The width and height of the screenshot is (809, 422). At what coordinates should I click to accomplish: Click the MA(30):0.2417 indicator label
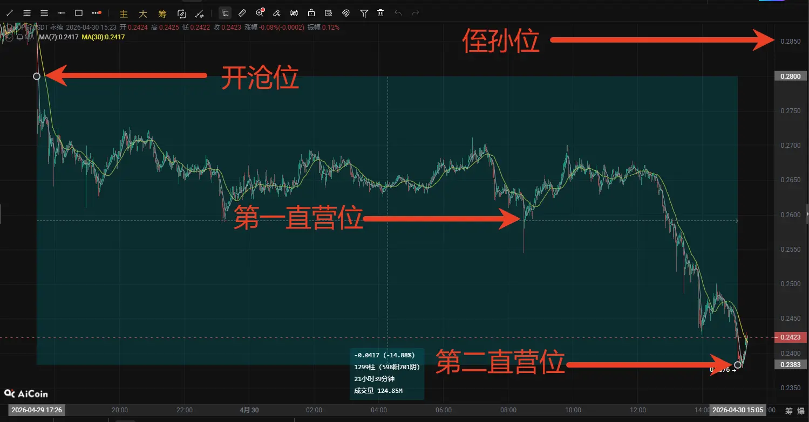click(x=103, y=37)
